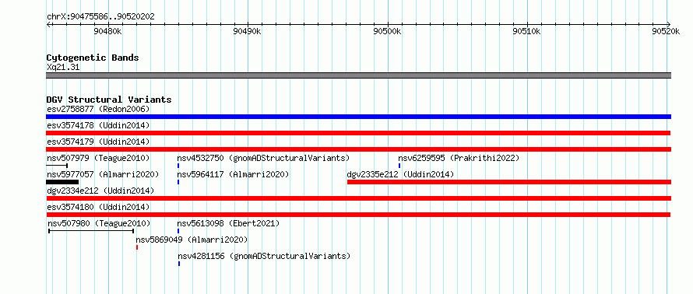Open the esv3574179 (Uddin2014) label
Viewport: 693px width, 294px height.
[98, 142]
